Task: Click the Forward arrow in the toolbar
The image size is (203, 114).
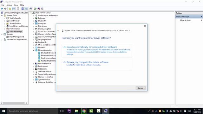Action: [5, 9]
